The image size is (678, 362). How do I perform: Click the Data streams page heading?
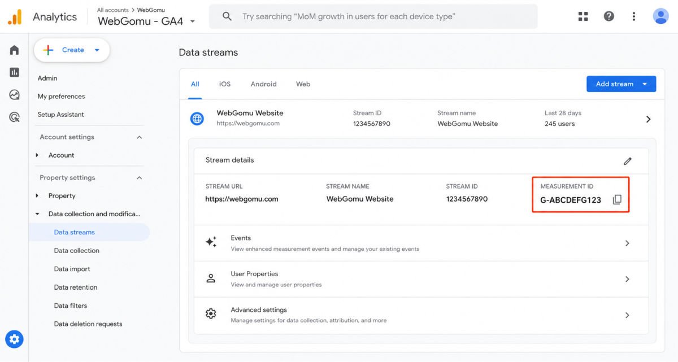coord(208,53)
